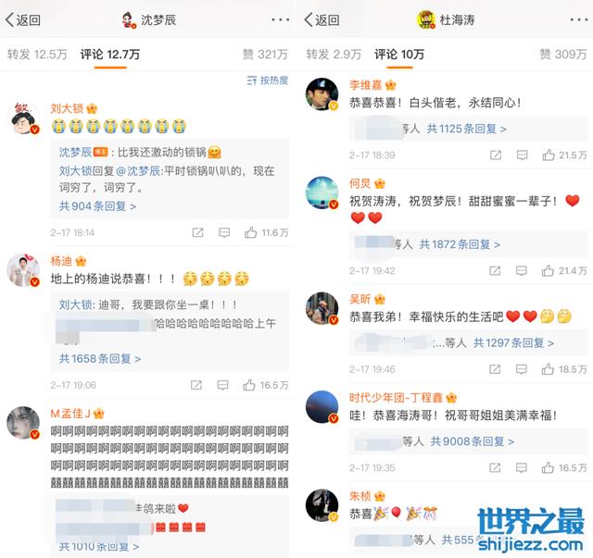This screenshot has width=593, height=558.
Task: Switch to the 转发 12.5万 tab
Action: pyautogui.click(x=37, y=55)
